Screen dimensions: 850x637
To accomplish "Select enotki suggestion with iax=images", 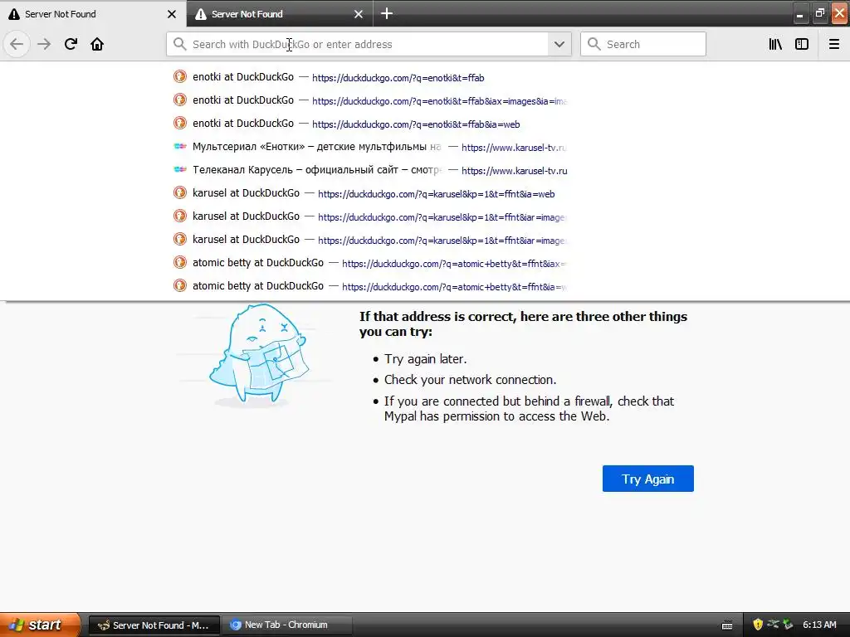I will (x=369, y=100).
